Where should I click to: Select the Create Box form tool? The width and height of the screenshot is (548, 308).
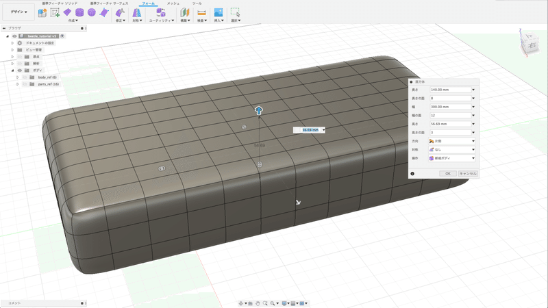point(67,12)
